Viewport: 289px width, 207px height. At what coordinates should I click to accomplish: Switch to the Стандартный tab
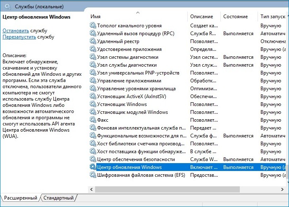pyautogui.click(x=59, y=198)
